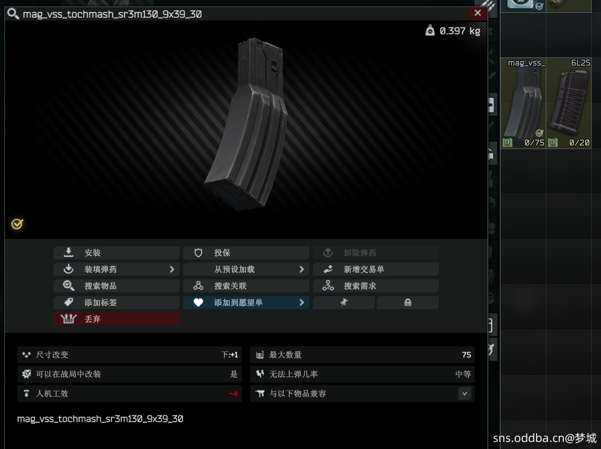Select the 6L25 magazine in inventory
The height and width of the screenshot is (449, 601).
[569, 103]
